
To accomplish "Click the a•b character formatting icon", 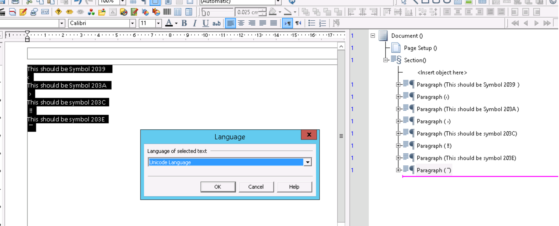I will coord(216,23).
